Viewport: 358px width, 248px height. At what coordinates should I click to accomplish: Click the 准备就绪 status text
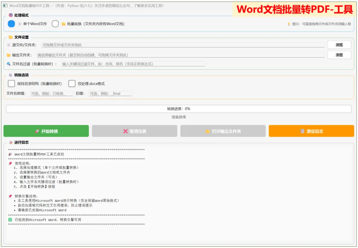pos(179,117)
